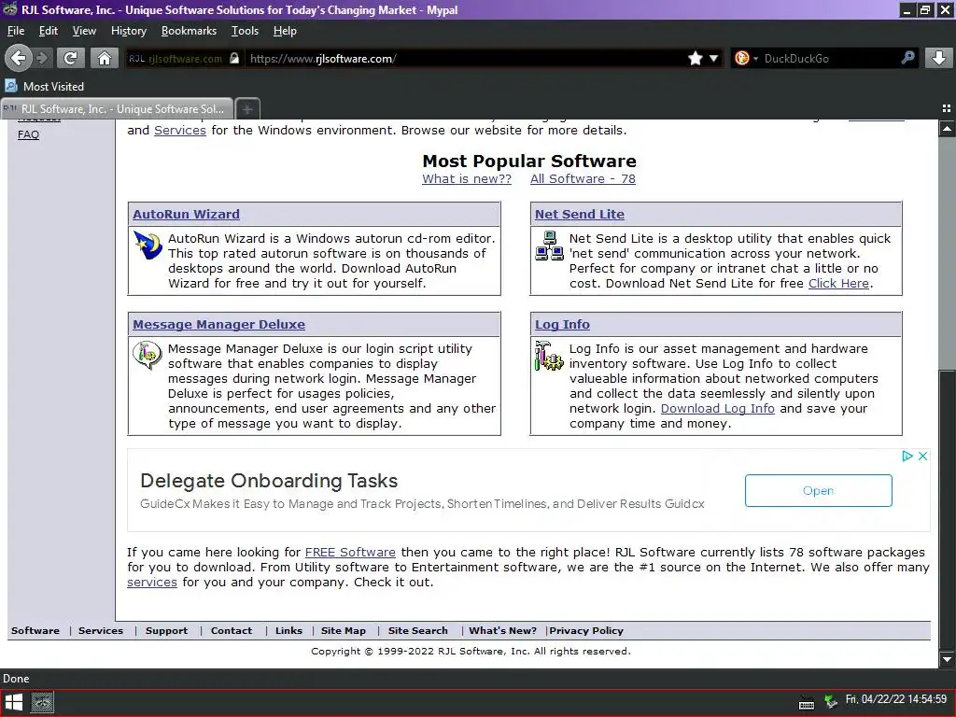Open the Windows Start button
This screenshot has width=956, height=717.
[x=13, y=702]
